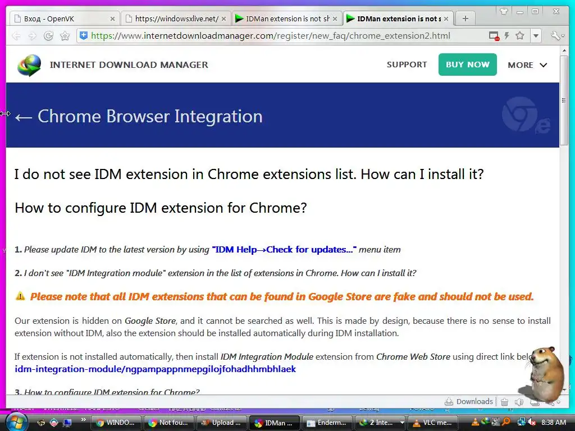The width and height of the screenshot is (575, 431).
Task: Open the '2 Inte...' grouped taskbar button
Action: [x=380, y=423]
